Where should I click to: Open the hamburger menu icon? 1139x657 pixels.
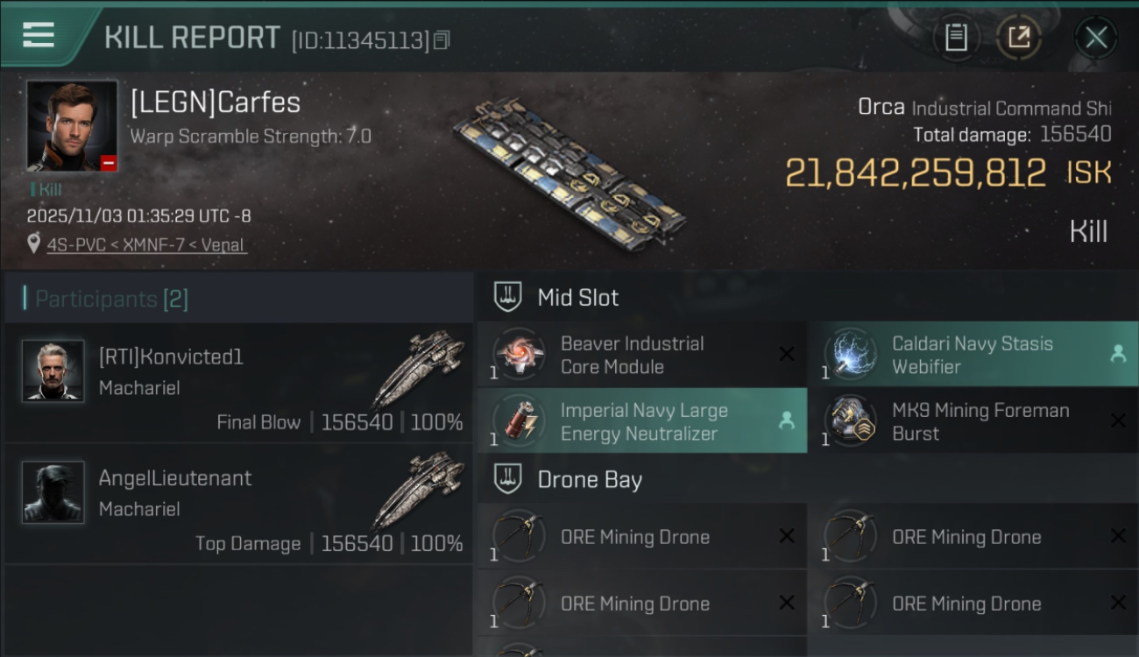pos(39,35)
